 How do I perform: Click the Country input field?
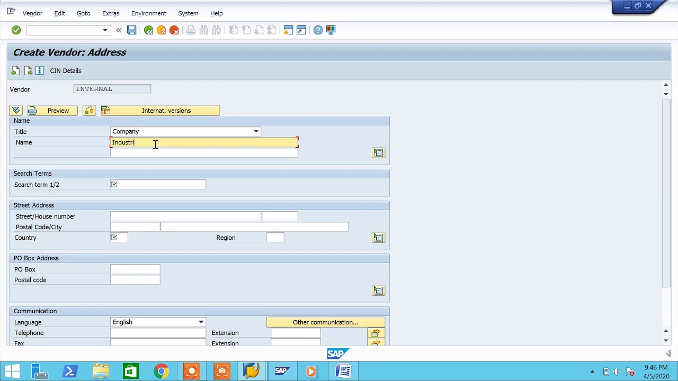point(119,238)
